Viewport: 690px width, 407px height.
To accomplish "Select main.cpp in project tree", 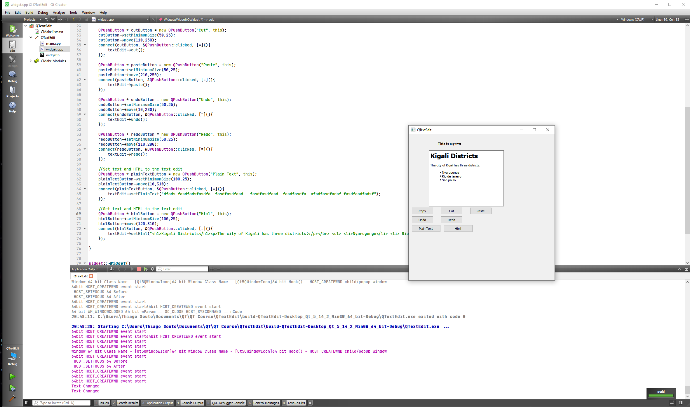I will (53, 43).
